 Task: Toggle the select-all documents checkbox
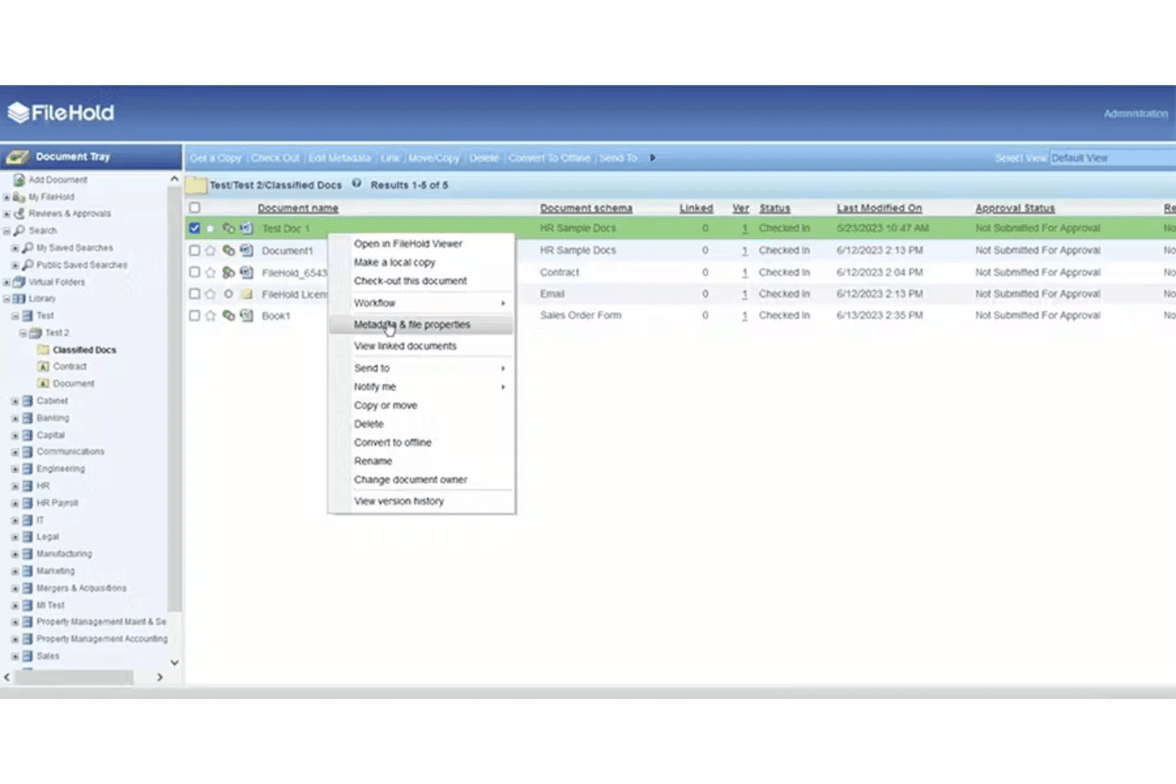[x=195, y=207]
